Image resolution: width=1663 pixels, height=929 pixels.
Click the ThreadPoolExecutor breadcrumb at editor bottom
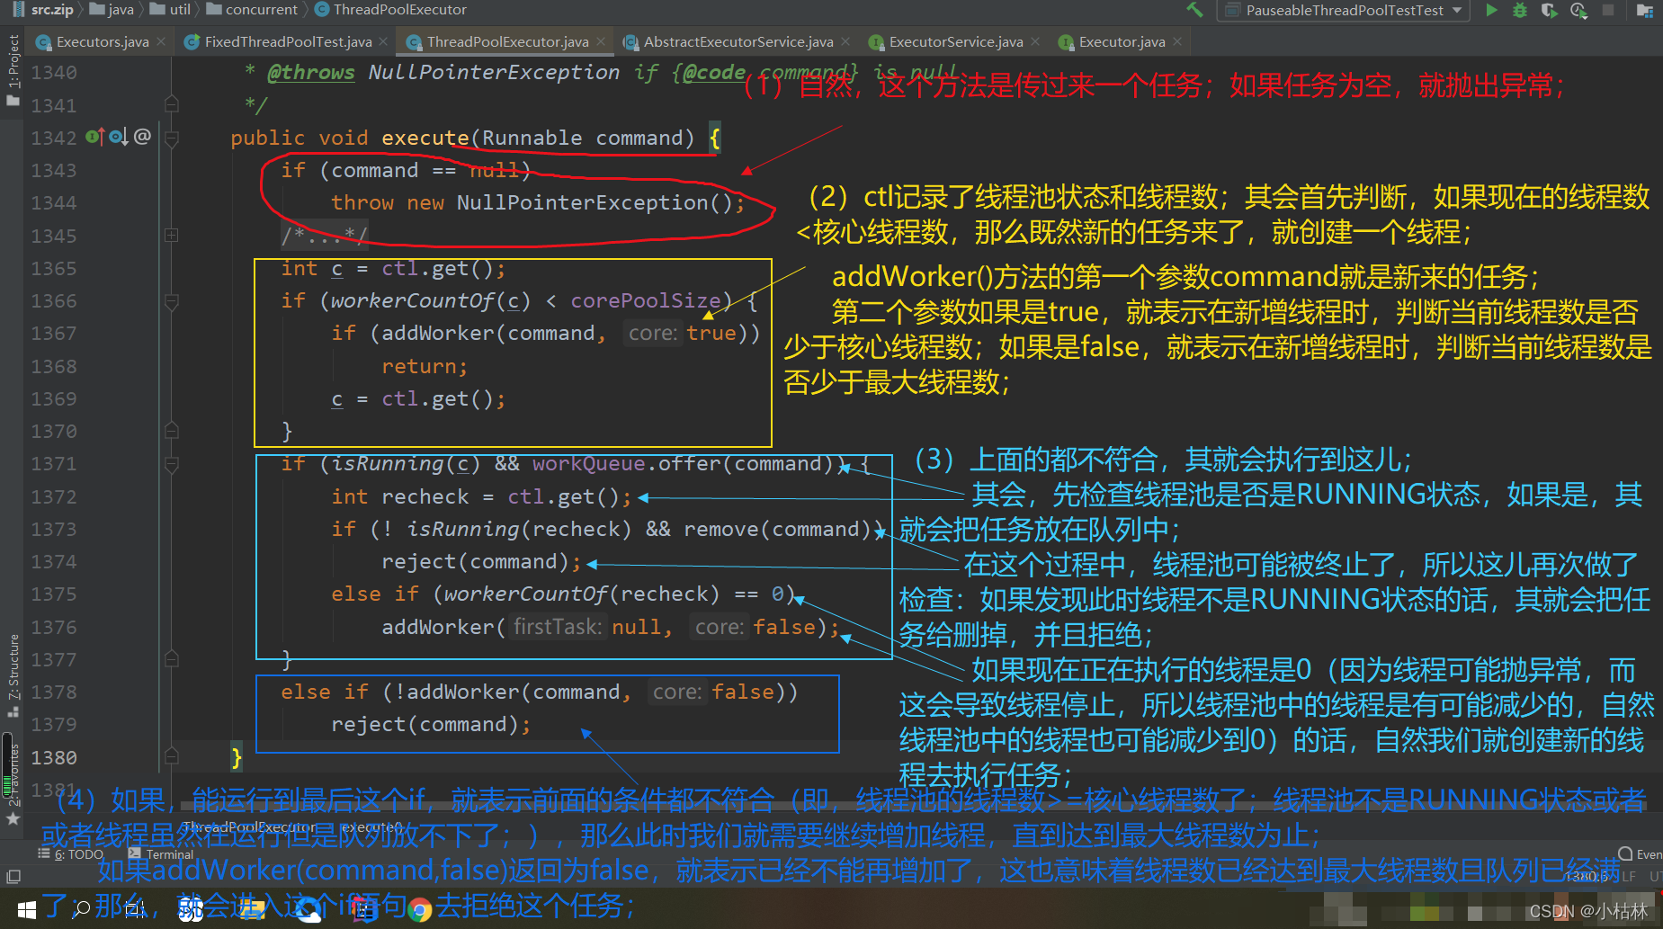coord(249,826)
